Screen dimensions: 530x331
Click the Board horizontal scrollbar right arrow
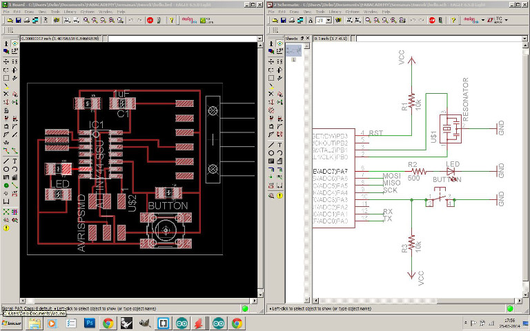[x=254, y=301]
